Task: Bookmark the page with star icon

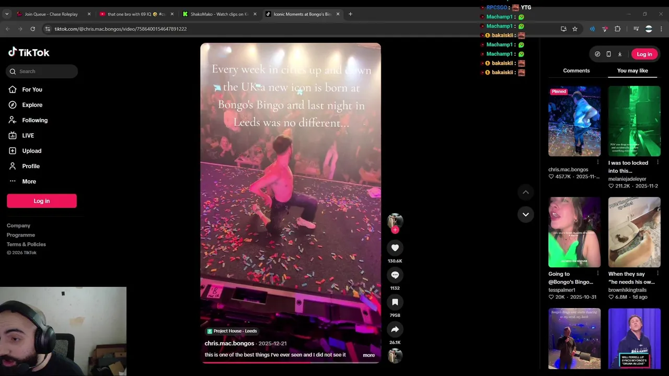Action: click(x=575, y=29)
